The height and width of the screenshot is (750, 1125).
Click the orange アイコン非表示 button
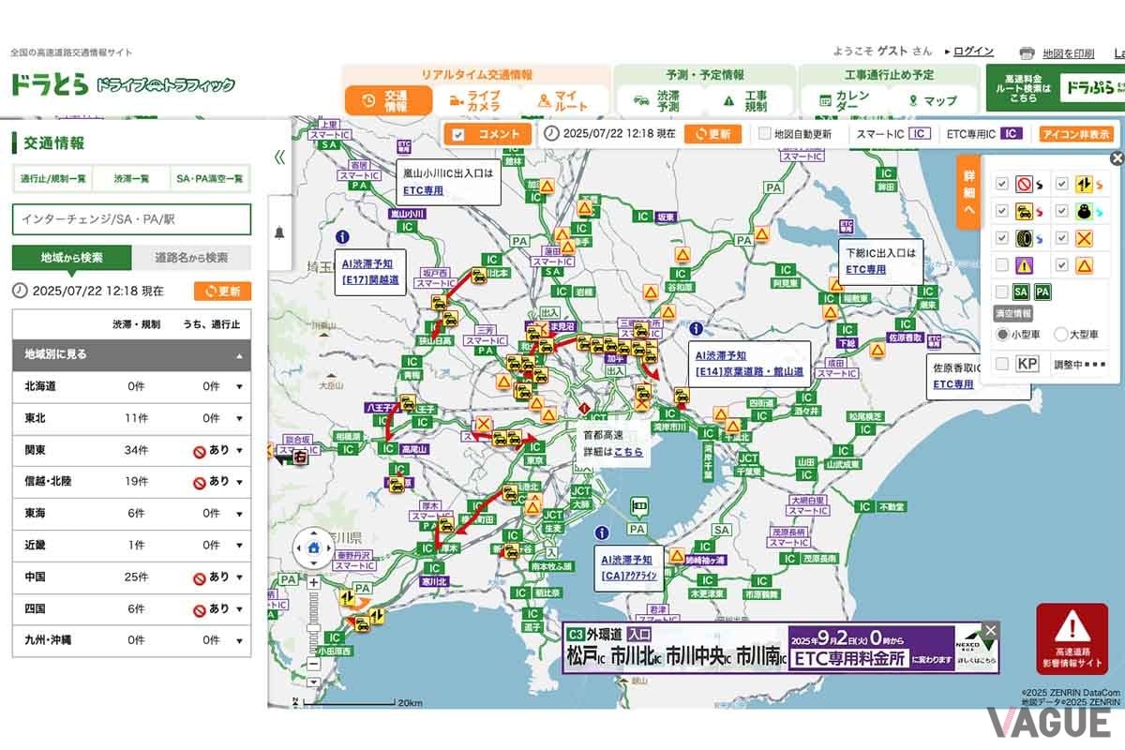coord(1075,134)
